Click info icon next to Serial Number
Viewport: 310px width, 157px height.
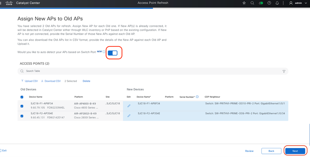pos(197,97)
